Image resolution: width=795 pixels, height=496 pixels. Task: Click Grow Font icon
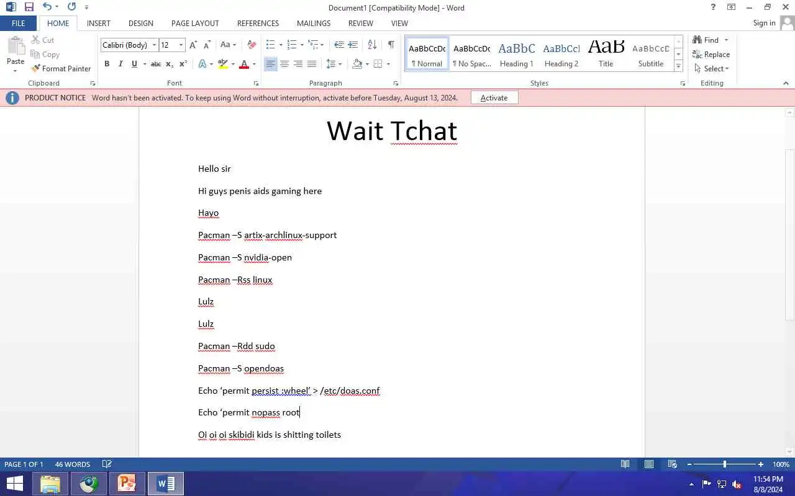(x=193, y=45)
